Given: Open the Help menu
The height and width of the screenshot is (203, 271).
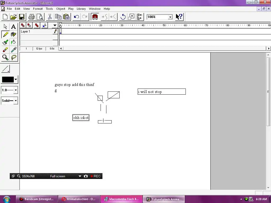Looking at the screenshot, I should click(x=107, y=9).
